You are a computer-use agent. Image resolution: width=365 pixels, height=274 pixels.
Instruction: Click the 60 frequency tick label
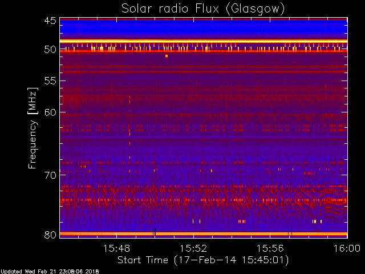(x=50, y=112)
